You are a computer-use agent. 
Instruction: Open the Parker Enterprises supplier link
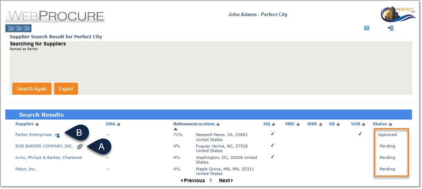[x=33, y=135]
